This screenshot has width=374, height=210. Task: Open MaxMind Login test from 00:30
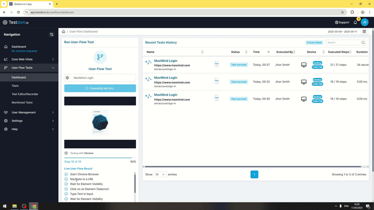point(165,95)
